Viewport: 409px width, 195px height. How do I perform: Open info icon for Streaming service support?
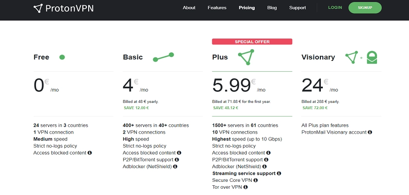279,174
